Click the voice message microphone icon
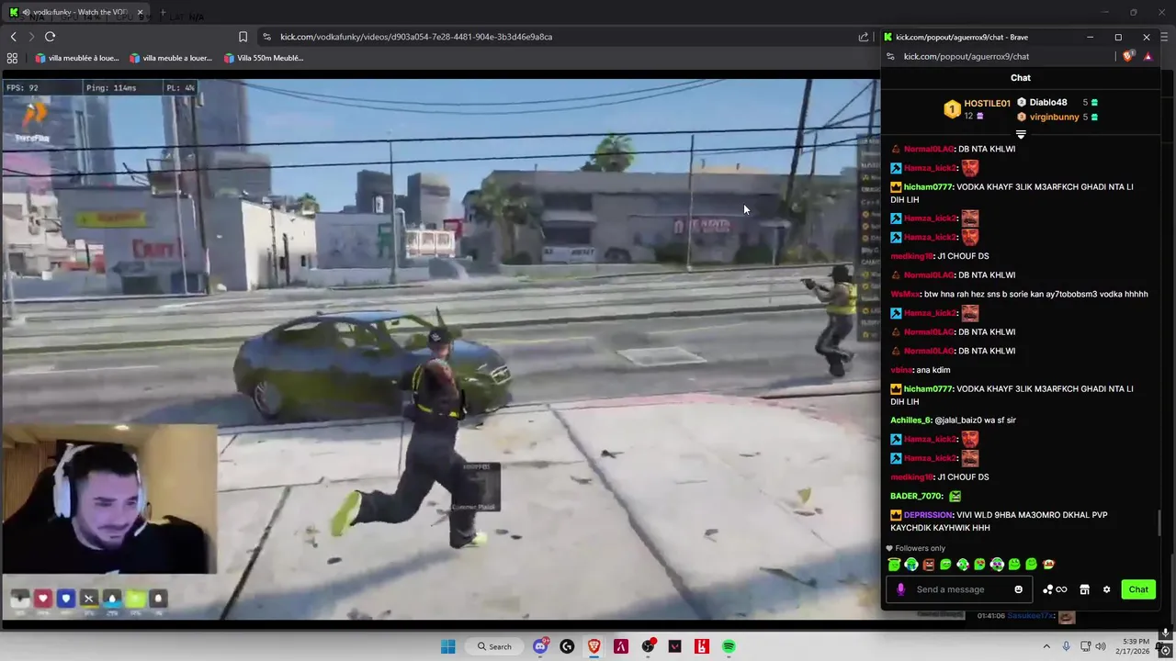The image size is (1176, 661). [900, 589]
